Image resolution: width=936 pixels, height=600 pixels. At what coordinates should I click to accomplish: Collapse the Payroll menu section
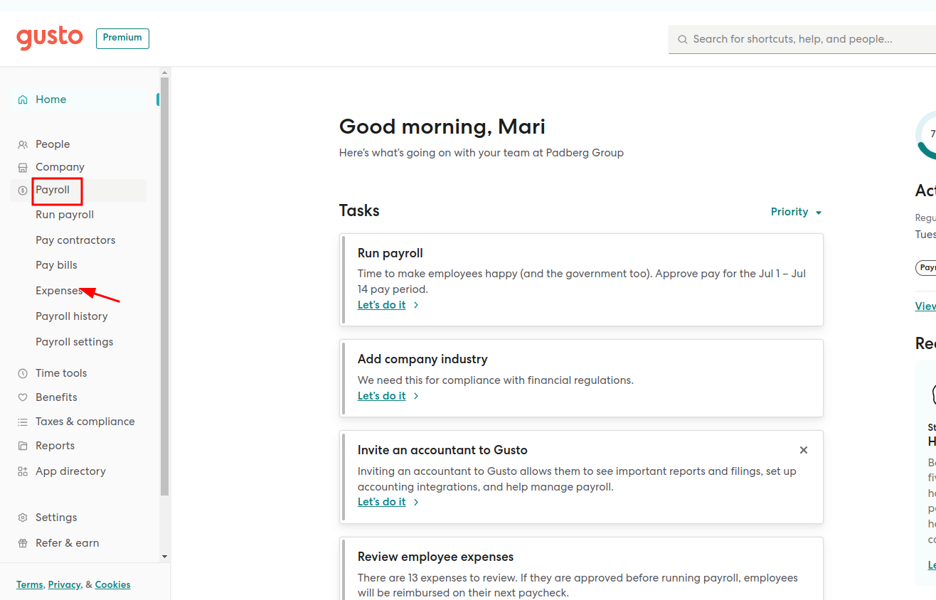[53, 191]
